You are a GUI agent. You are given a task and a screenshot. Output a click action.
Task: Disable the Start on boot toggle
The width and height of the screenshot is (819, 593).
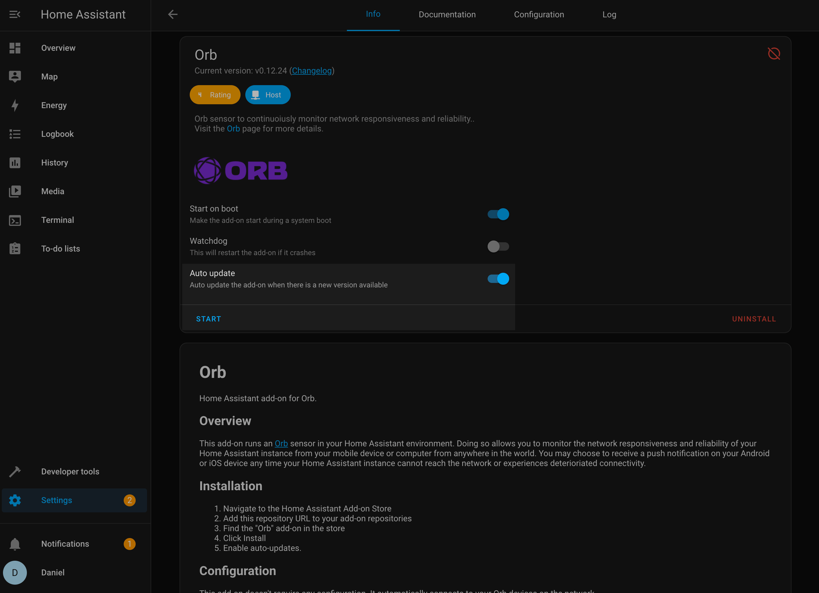click(x=498, y=214)
